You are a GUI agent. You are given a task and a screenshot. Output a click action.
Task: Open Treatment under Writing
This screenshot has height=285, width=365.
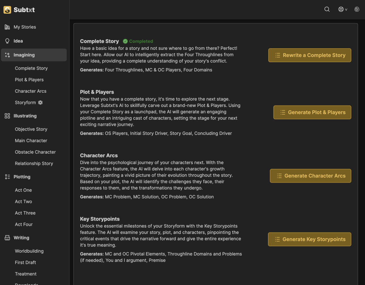point(26,274)
